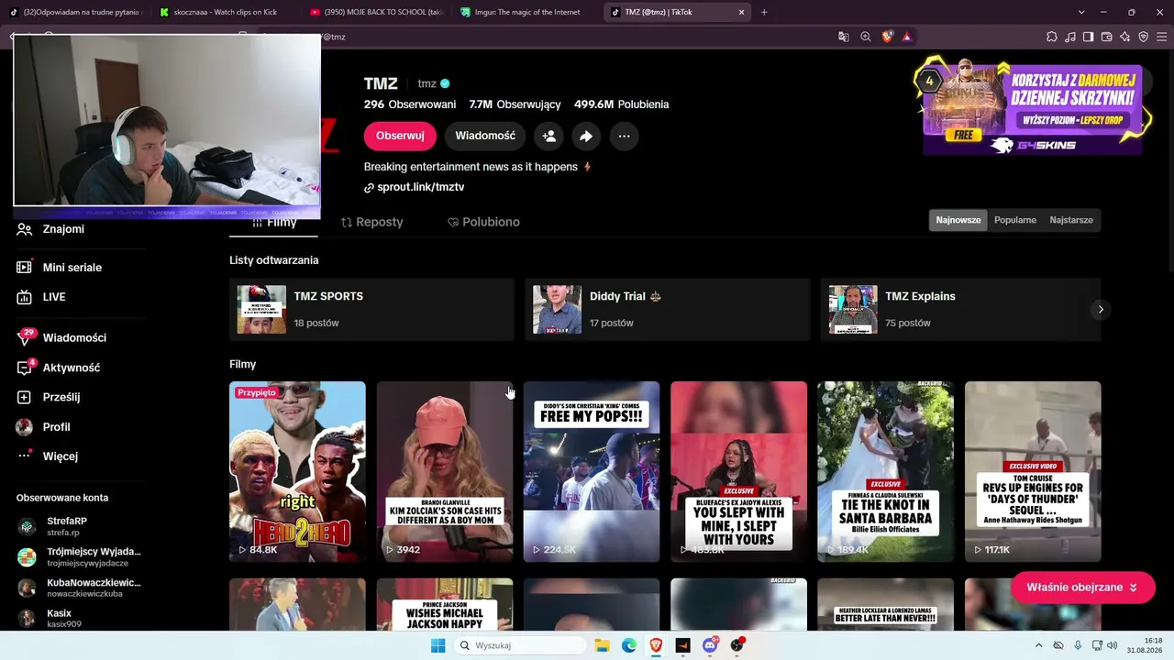
Task: Open the translate page icon in address bar
Action: [x=844, y=37]
